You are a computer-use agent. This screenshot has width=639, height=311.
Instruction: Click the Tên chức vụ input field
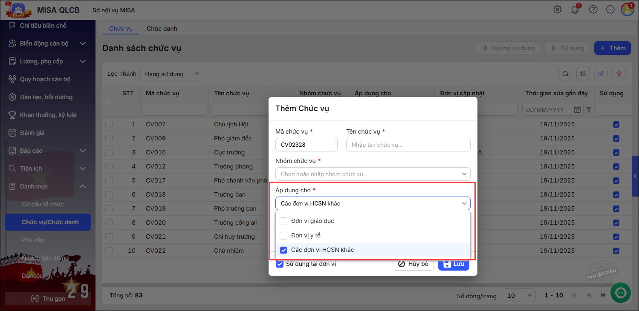tap(408, 145)
